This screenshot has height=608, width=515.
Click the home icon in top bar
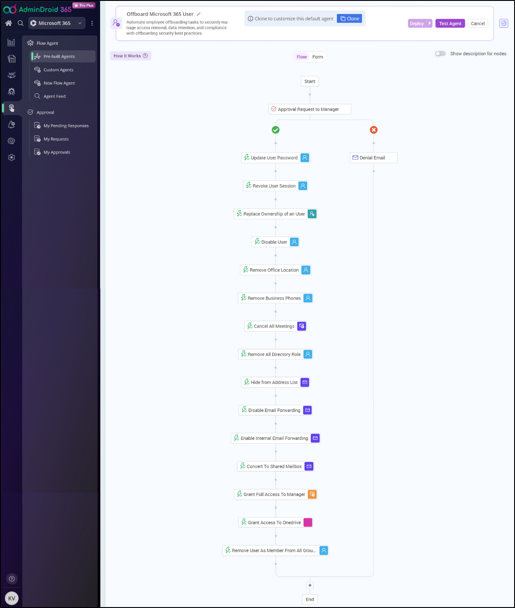coord(8,23)
